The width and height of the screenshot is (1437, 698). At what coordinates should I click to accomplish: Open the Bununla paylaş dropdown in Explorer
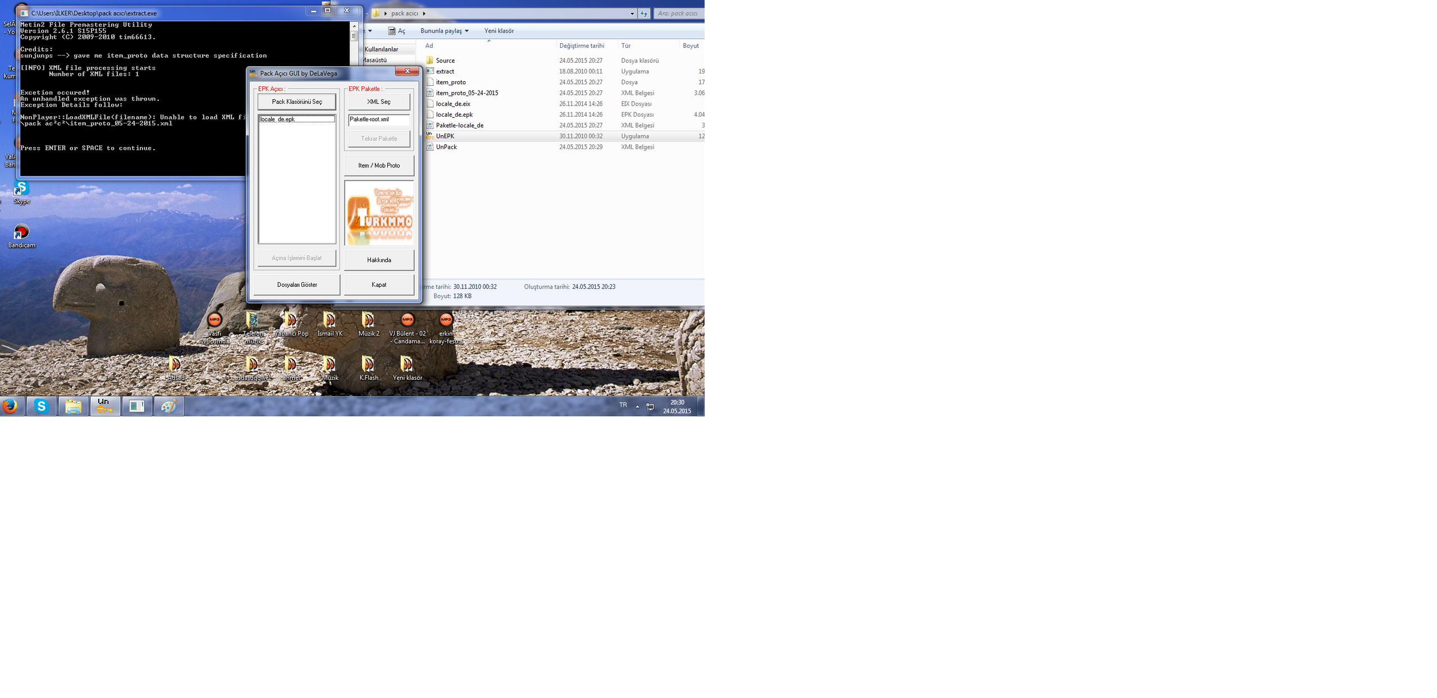click(445, 31)
